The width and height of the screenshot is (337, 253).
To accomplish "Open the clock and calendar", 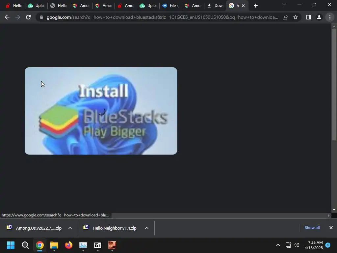I will pos(314,245).
